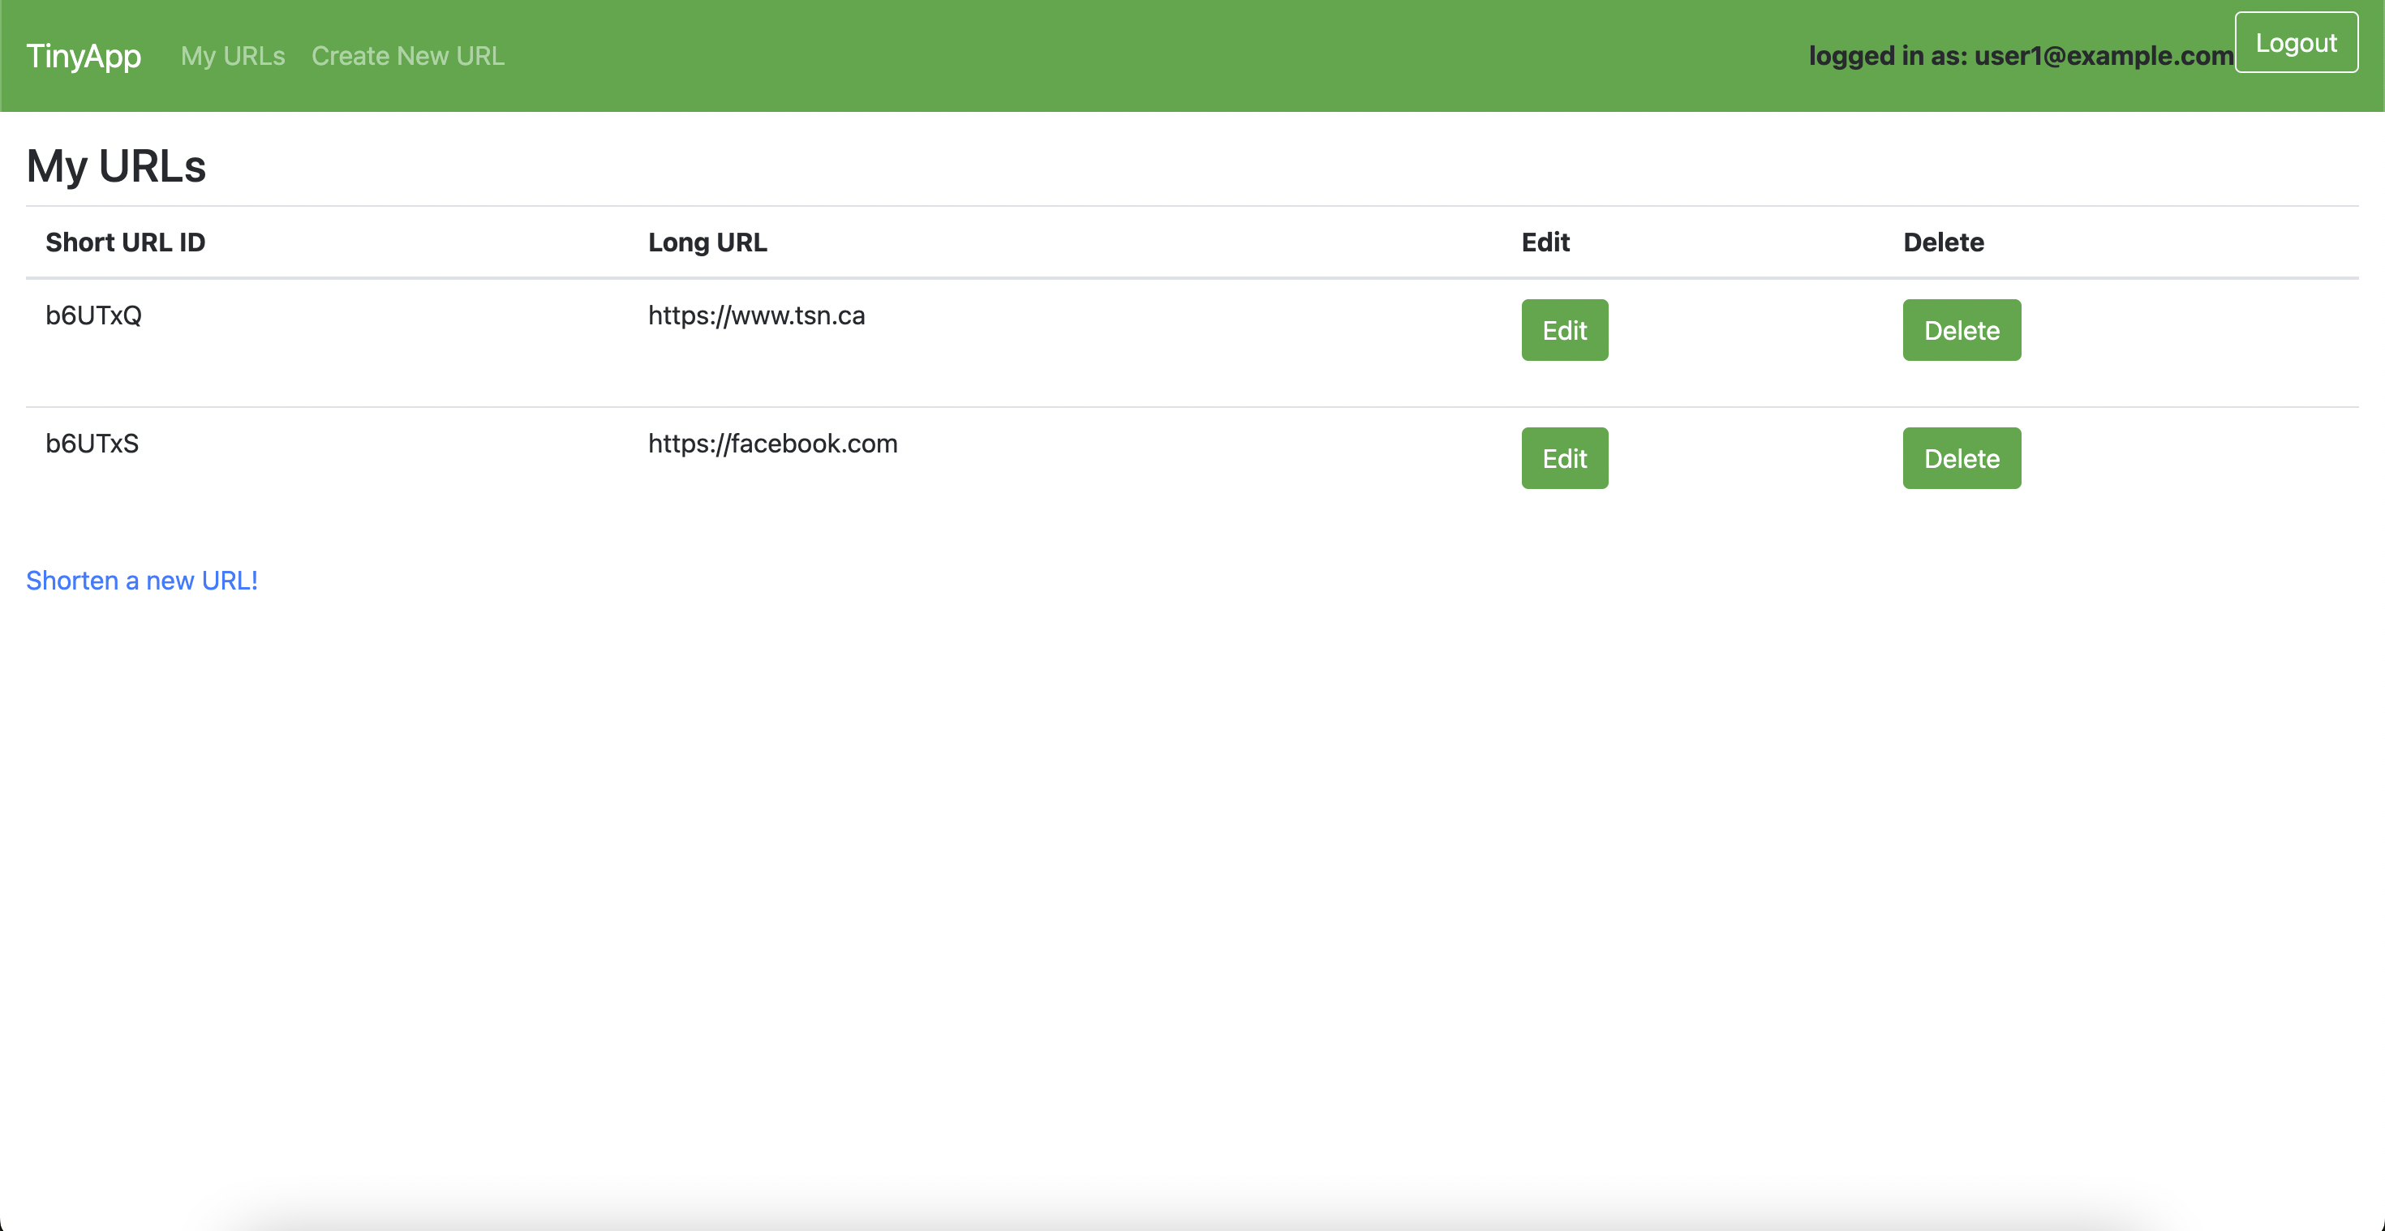Delete the tsn.ca short URL entry
The height and width of the screenshot is (1231, 2385).
click(x=1961, y=329)
